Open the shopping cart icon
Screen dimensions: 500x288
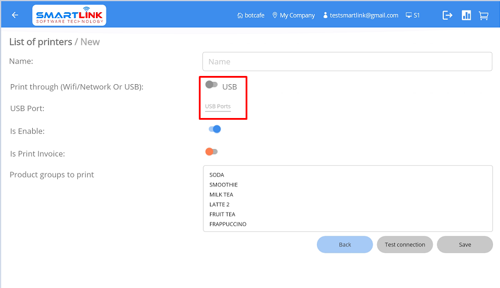484,15
